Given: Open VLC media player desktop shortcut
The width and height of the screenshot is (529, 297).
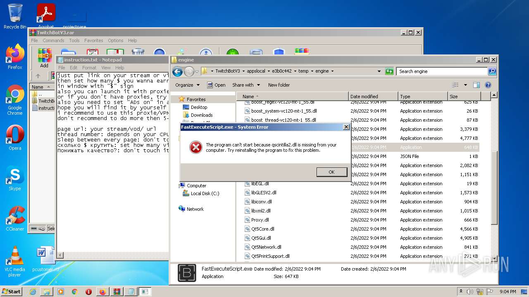Looking at the screenshot, I should tap(15, 262).
